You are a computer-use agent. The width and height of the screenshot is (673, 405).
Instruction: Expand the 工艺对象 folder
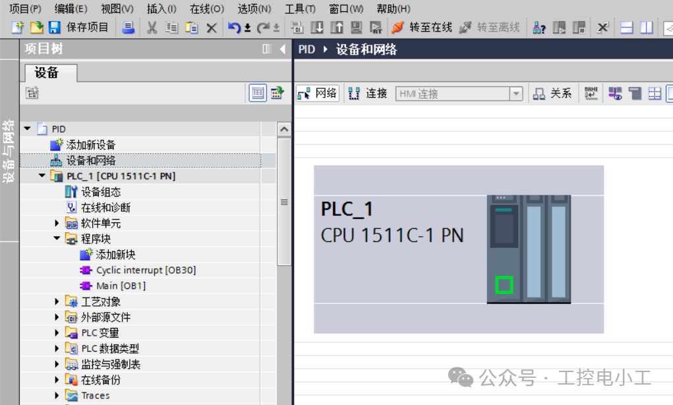(x=56, y=301)
